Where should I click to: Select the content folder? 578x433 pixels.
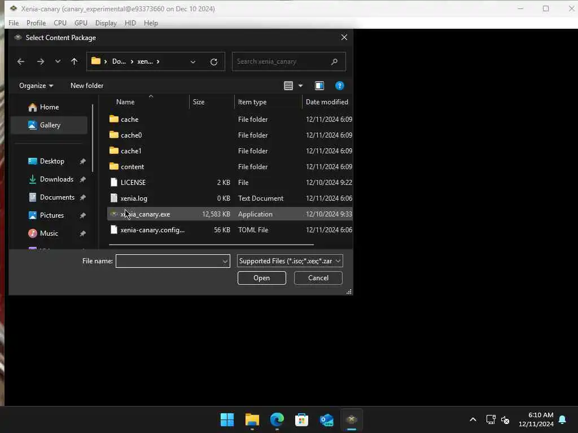tap(230, 167)
